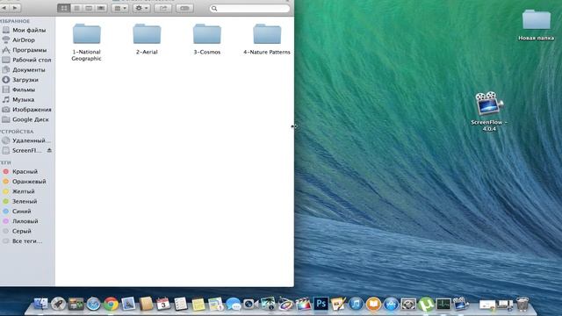Image resolution: width=562 pixels, height=316 pixels.
Task: Launch Safari from the Dock
Action: tap(93, 305)
